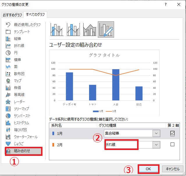Viewport: 186px width, 176px height.
Task: Open chart type dropdown arrow for 2月
Action: click(156, 145)
